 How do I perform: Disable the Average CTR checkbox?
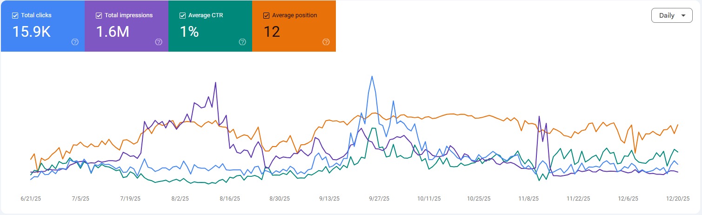click(182, 15)
